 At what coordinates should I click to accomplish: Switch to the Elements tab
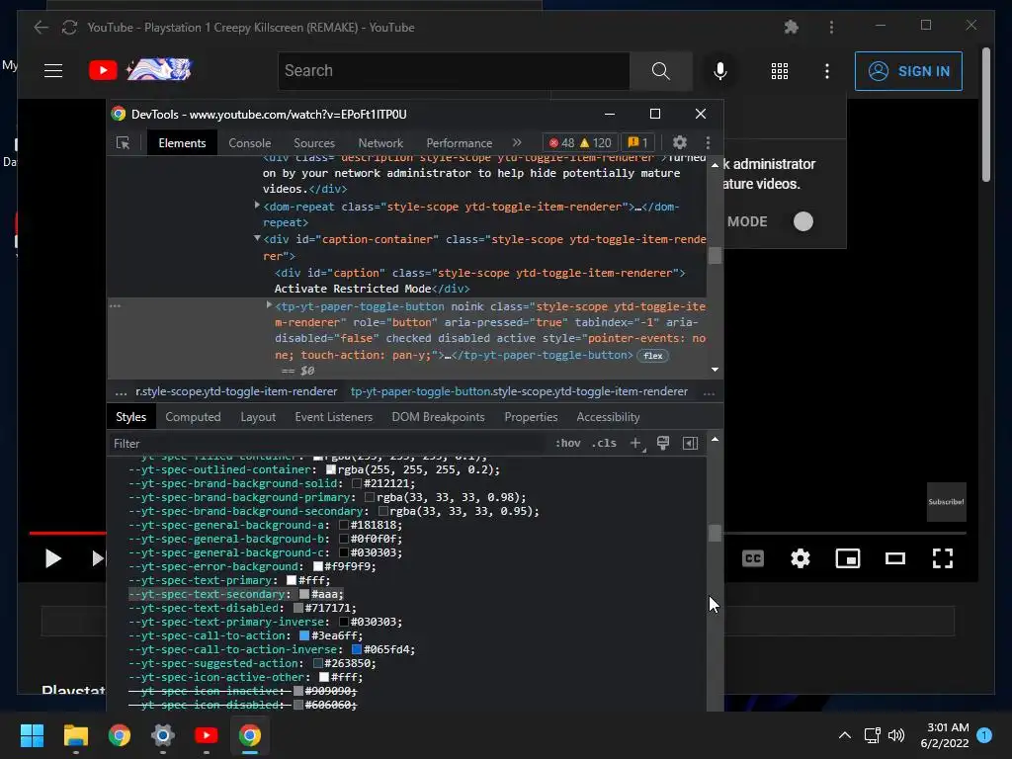click(x=182, y=143)
